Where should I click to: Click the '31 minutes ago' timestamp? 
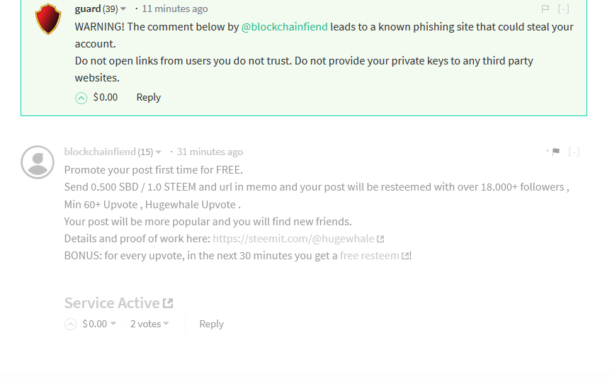(x=210, y=152)
